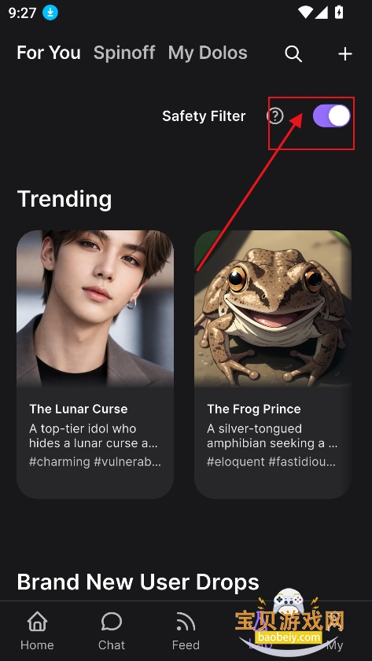Open the search magnifier icon

click(293, 54)
